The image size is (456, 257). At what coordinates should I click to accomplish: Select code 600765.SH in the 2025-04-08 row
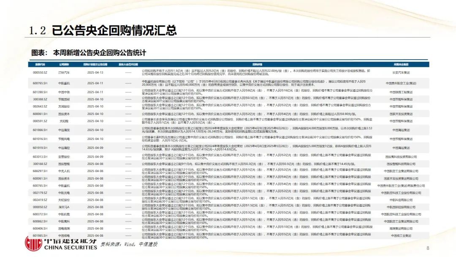(x=40, y=186)
